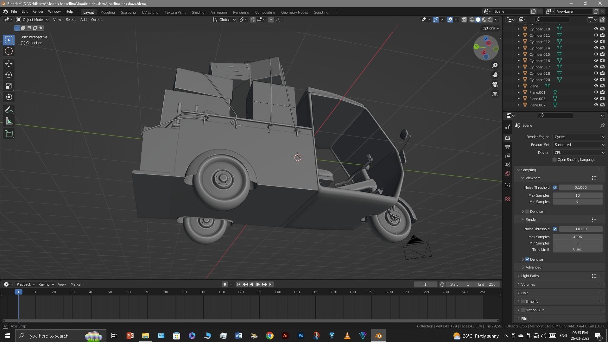Toggle camera view icon
608x342 pixels.
pyautogui.click(x=495, y=85)
